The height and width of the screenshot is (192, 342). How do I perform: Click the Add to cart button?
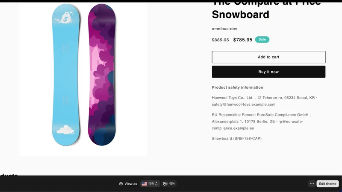pyautogui.click(x=268, y=57)
